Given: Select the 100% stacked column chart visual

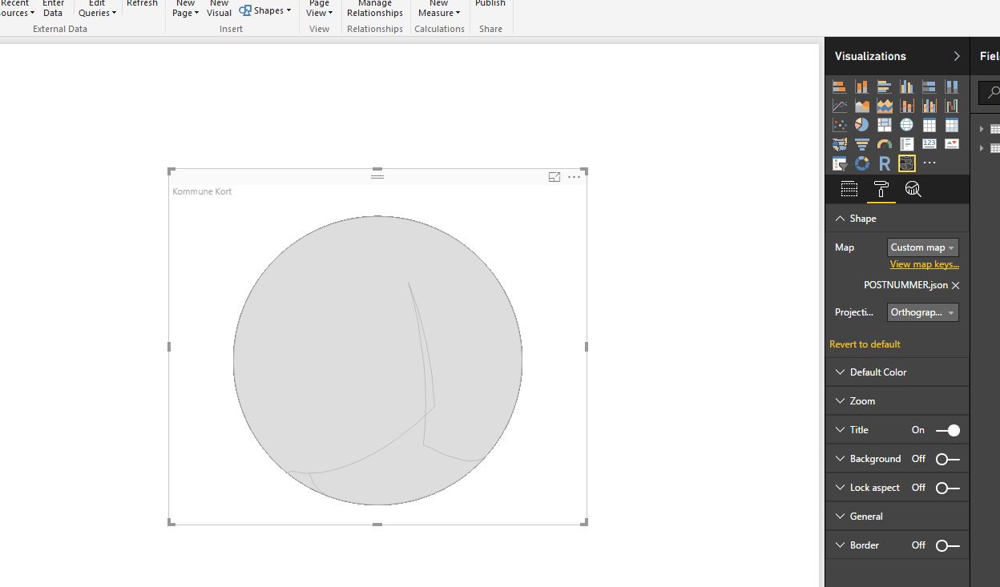Looking at the screenshot, I should click(951, 86).
